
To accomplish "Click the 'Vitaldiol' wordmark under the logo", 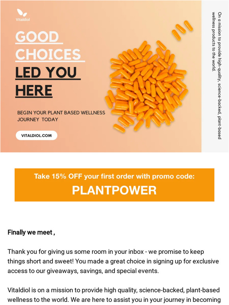I will point(23,19).
